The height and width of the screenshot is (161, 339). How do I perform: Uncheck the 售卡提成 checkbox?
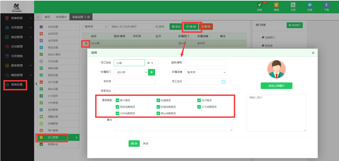point(117,101)
